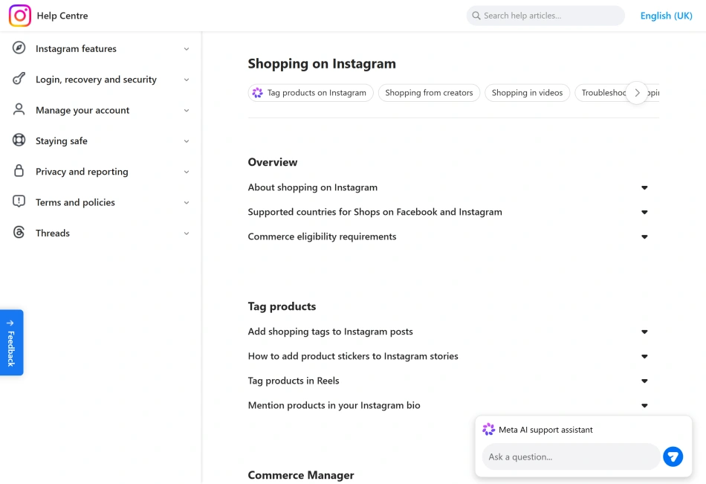
Task: Click Meta AI sparkle icon in Tag products chip
Action: (x=258, y=93)
